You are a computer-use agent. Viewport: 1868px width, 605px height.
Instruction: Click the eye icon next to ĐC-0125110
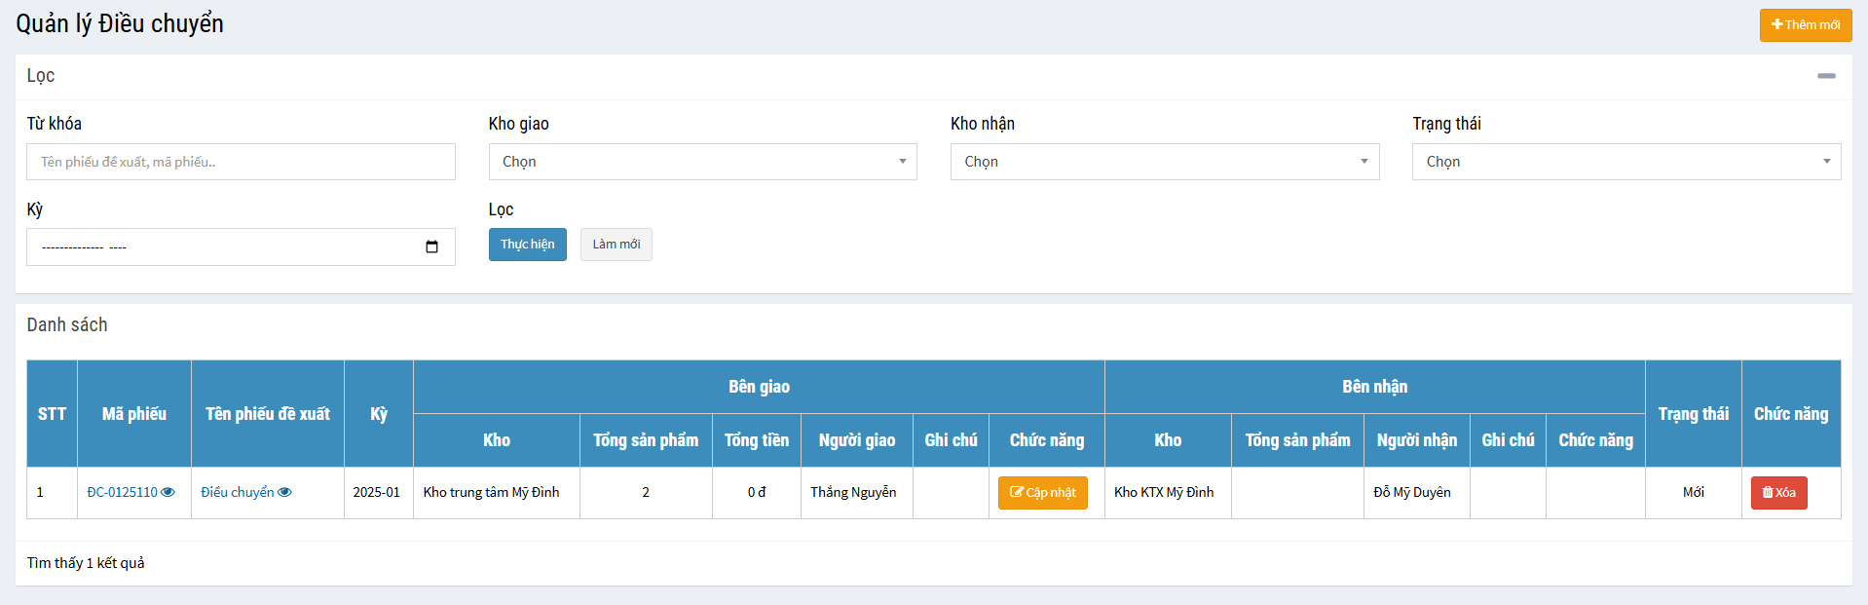(x=168, y=492)
